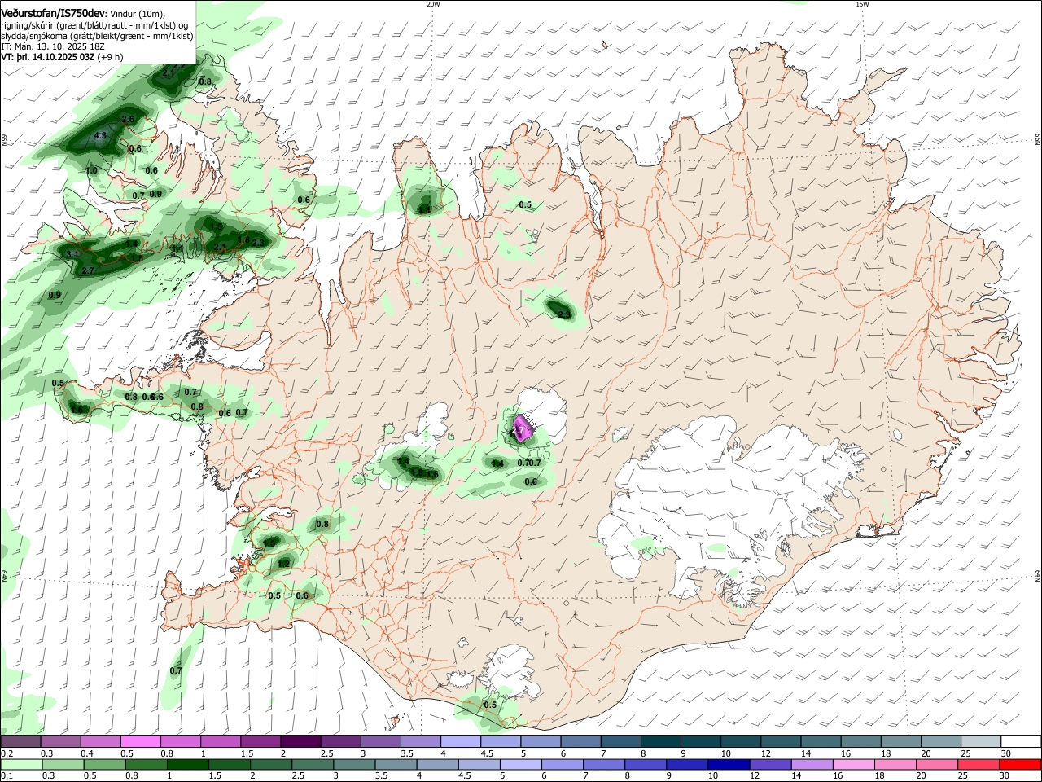The image size is (1042, 782).
Task: Select the 'IT: Mán. 13. 10. 2025 18Z' line
Action: tap(53, 46)
